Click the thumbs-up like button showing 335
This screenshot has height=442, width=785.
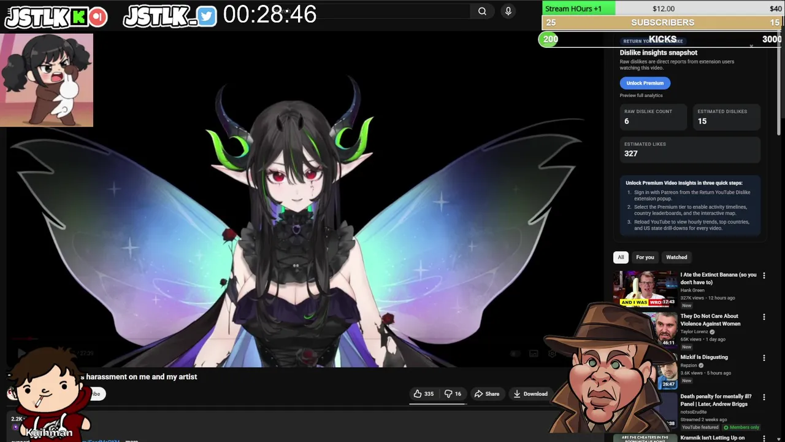(424, 394)
